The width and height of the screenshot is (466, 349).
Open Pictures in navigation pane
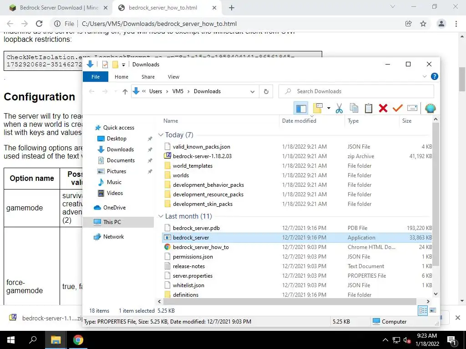click(116, 171)
